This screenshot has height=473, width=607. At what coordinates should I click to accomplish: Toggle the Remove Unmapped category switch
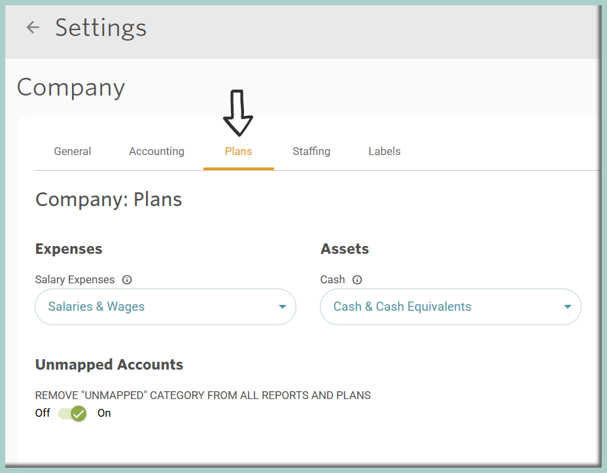pyautogui.click(x=73, y=413)
